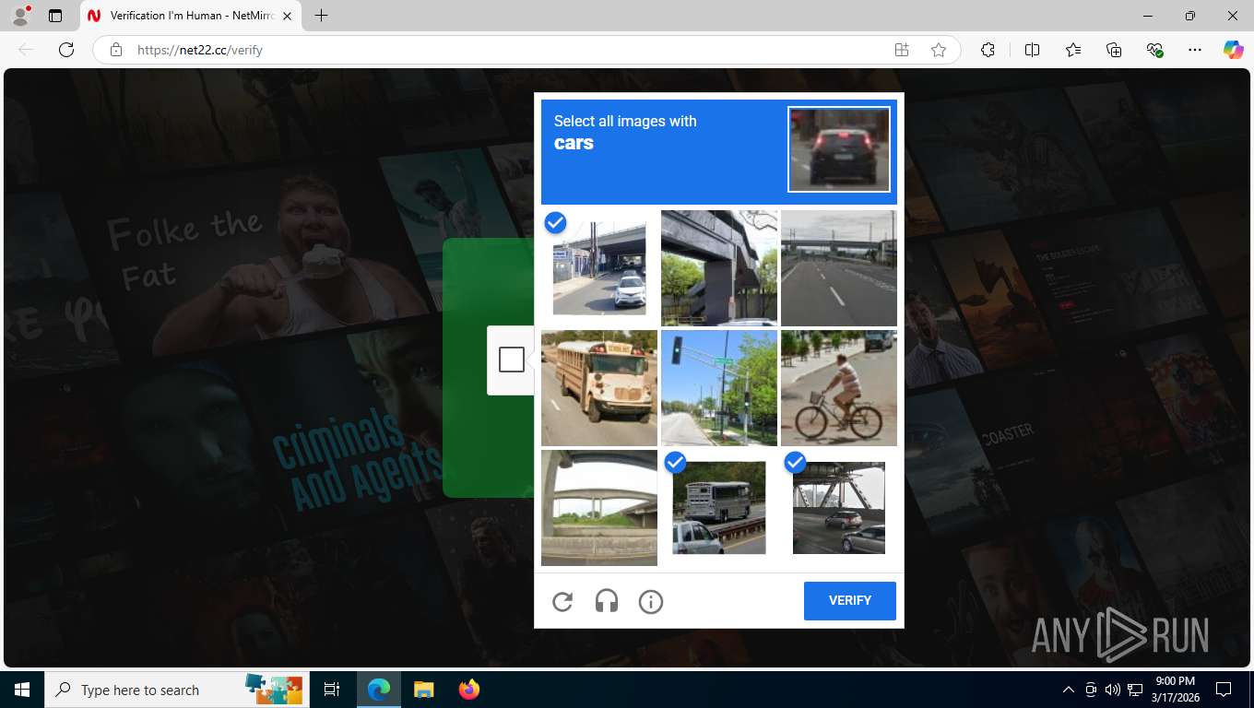Image resolution: width=1254 pixels, height=708 pixels.
Task: Select the curved bridge underpass tile
Action: (599, 508)
